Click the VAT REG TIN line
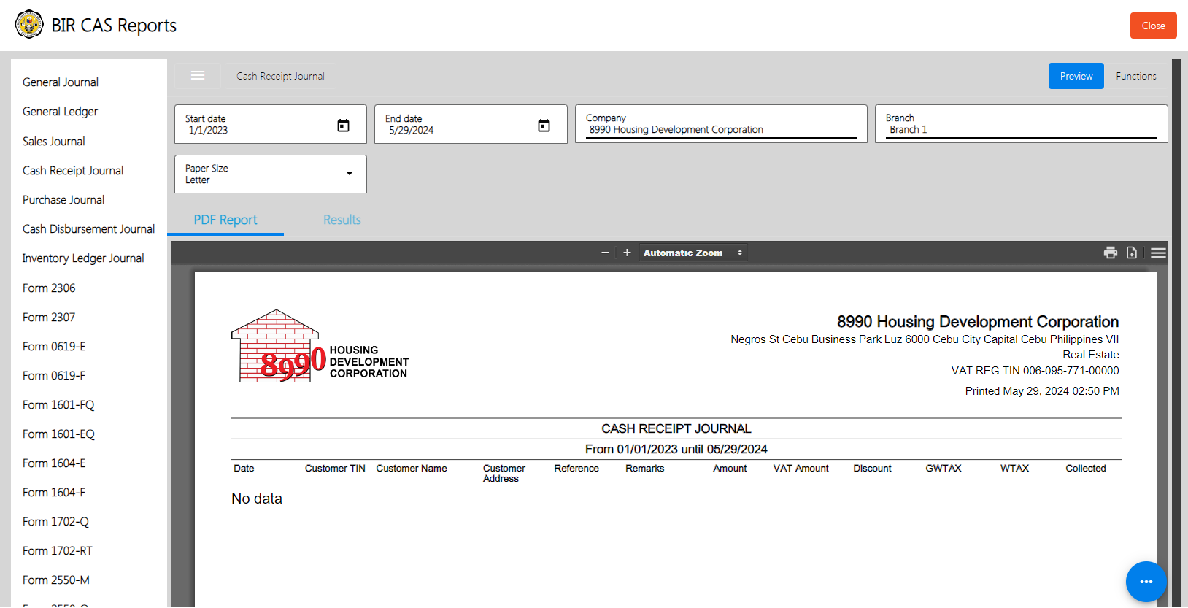The width and height of the screenshot is (1188, 608). point(1035,371)
